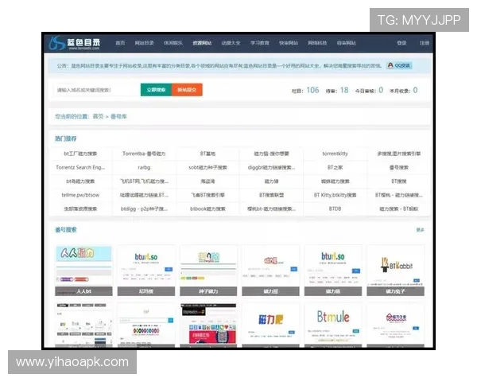Click the 蓝色目录 site logo

coord(75,43)
